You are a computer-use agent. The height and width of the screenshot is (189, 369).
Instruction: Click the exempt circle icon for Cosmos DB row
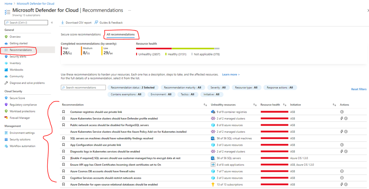pyautogui.click(x=342, y=171)
